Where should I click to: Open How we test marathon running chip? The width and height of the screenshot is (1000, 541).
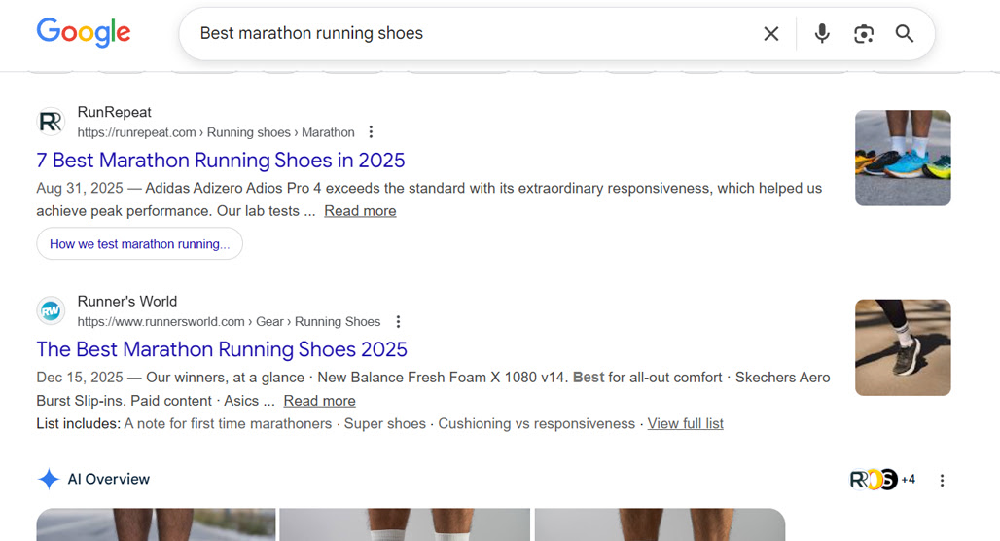[140, 243]
